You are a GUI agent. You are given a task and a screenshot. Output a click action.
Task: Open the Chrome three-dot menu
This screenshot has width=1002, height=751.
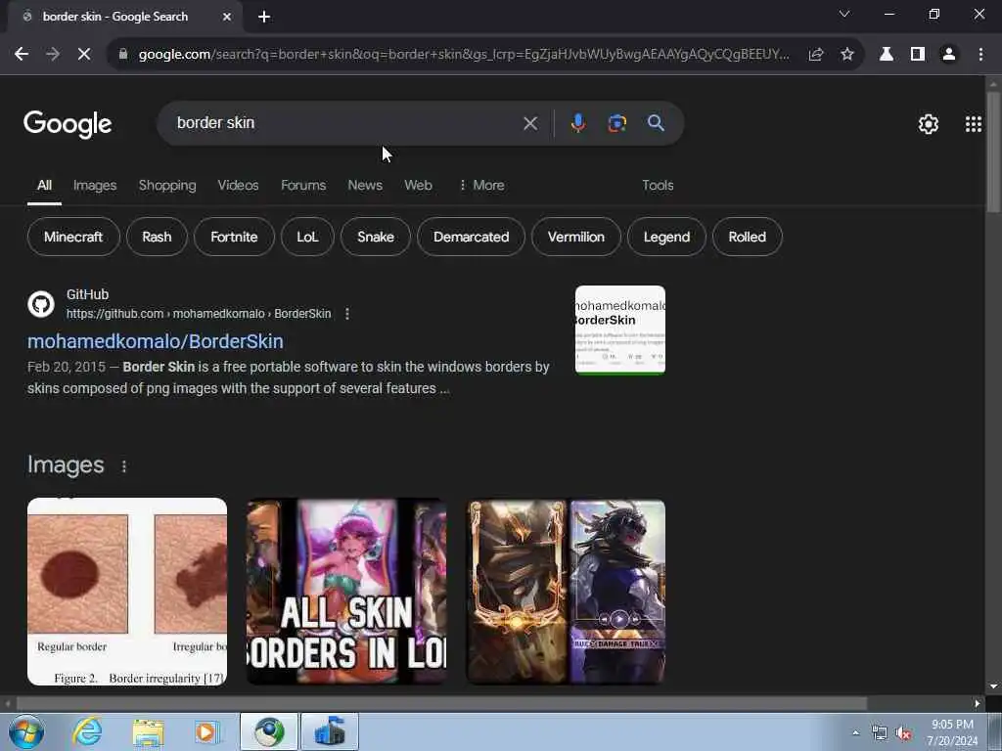coord(980,55)
